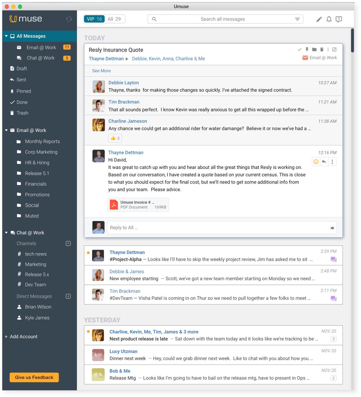
Task: Add emoji reaction to Thayne's message
Action: click(x=316, y=161)
